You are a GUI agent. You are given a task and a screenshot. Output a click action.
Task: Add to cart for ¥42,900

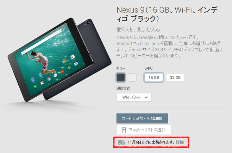click(142, 118)
